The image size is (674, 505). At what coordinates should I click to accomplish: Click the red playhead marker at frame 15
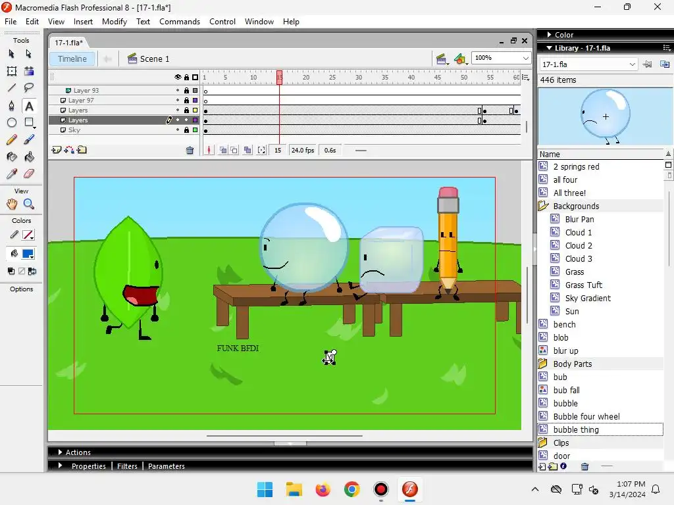point(279,78)
